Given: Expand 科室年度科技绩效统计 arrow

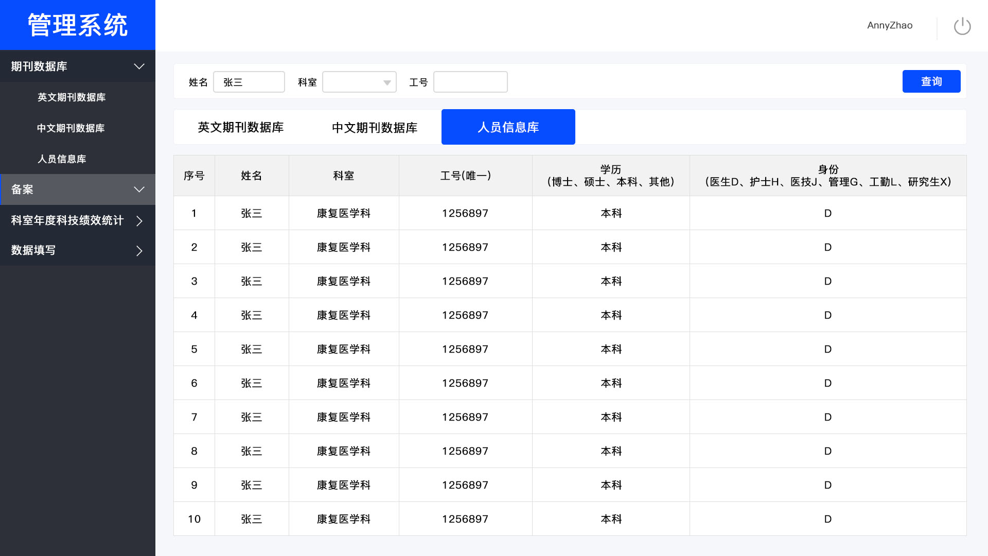Looking at the screenshot, I should [x=139, y=221].
